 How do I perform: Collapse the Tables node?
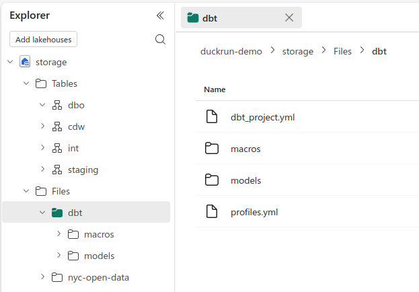26,83
